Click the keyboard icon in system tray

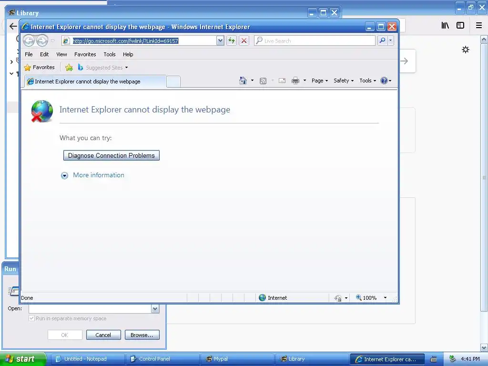[434, 359]
